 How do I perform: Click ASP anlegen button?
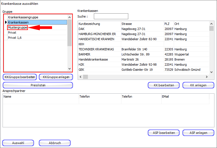(198, 133)
